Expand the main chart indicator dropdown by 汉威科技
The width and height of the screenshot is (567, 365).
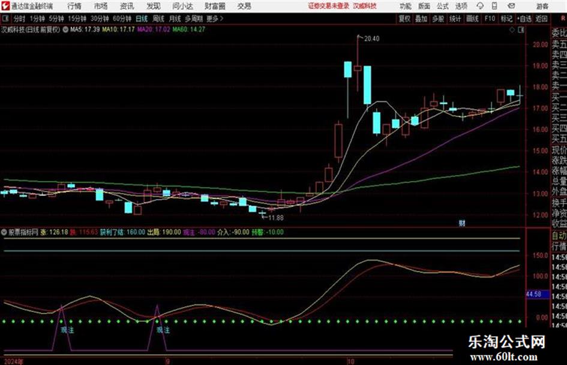(65, 29)
